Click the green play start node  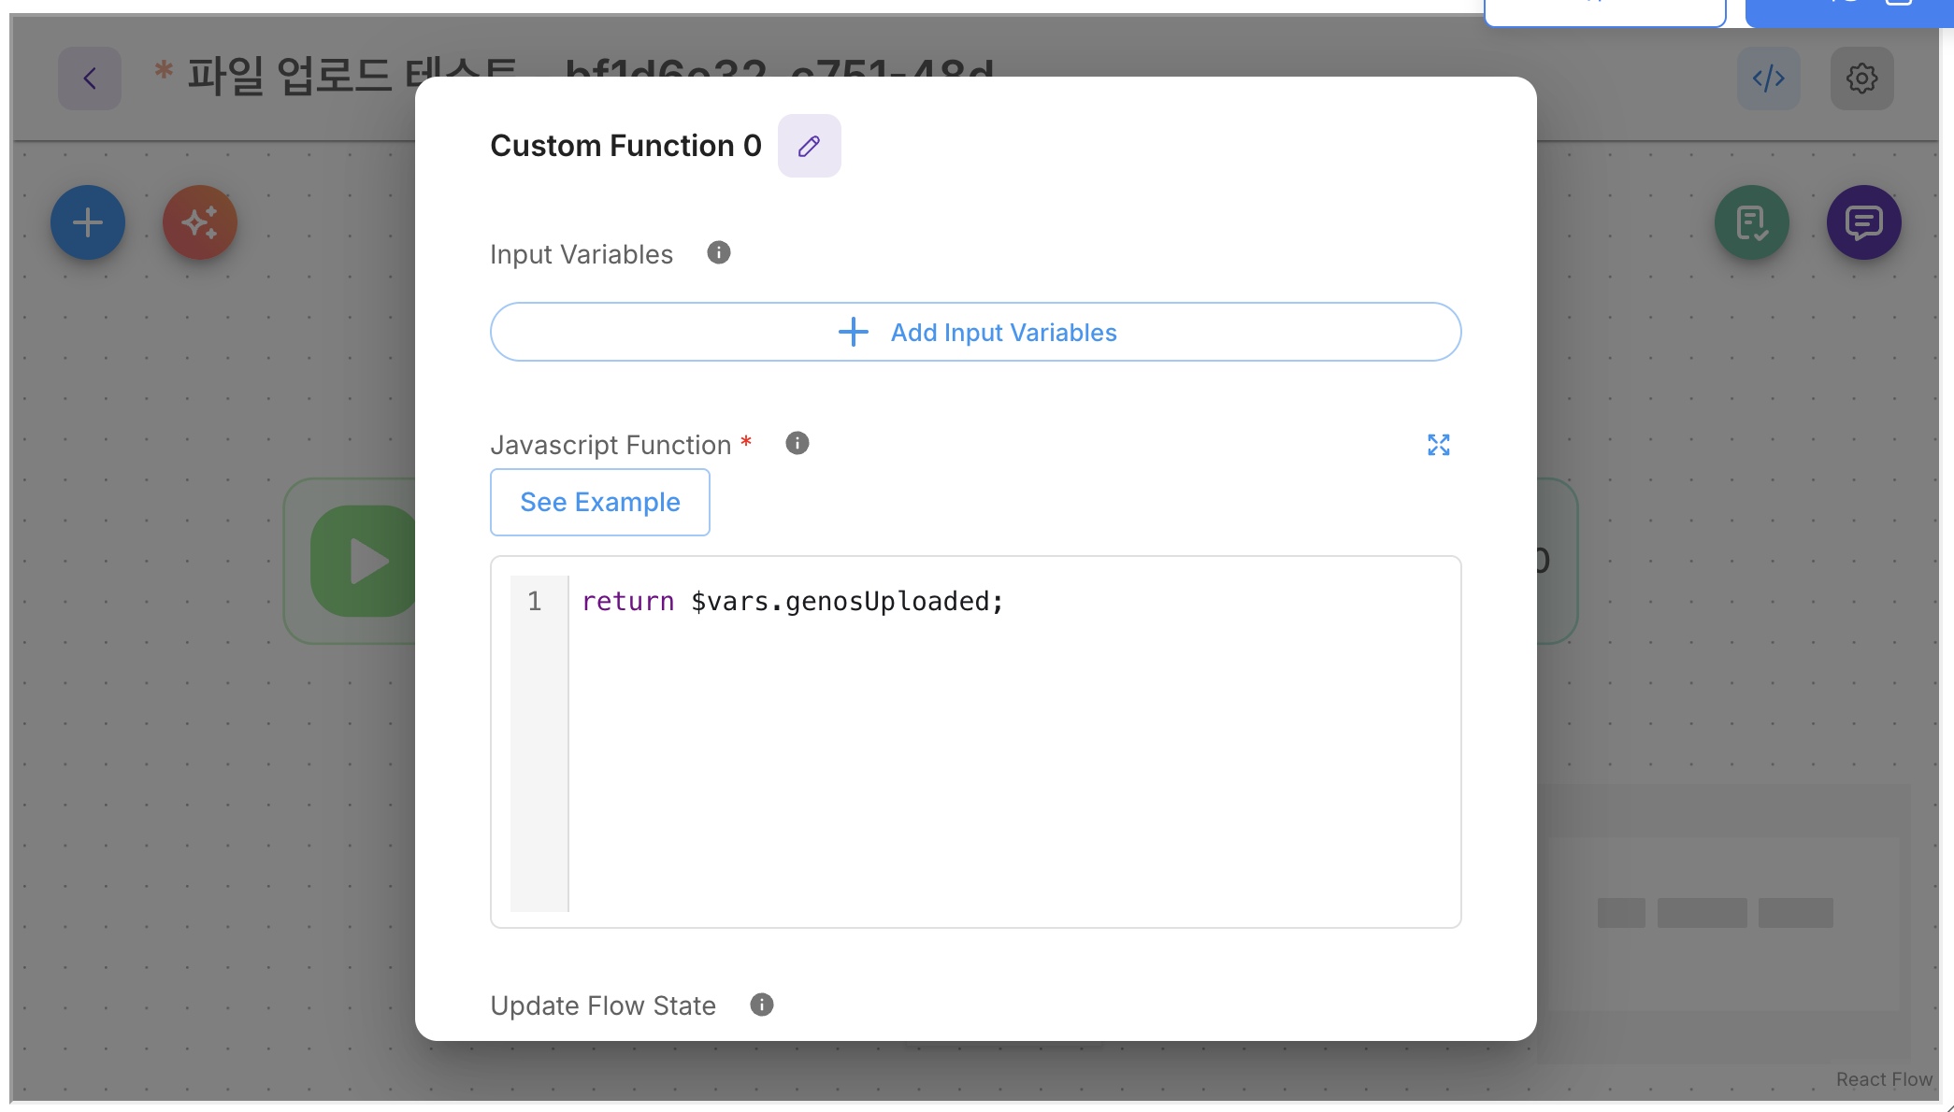click(365, 561)
